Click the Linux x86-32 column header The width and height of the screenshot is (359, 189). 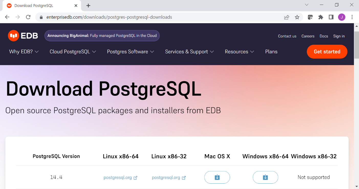pos(169,156)
